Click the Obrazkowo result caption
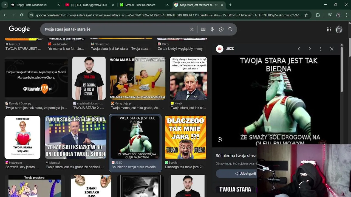The width and height of the screenshot is (351, 197). coord(121,47)
